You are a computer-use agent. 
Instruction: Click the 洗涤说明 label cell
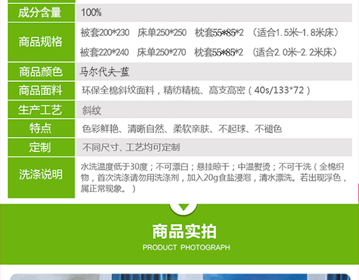41,178
